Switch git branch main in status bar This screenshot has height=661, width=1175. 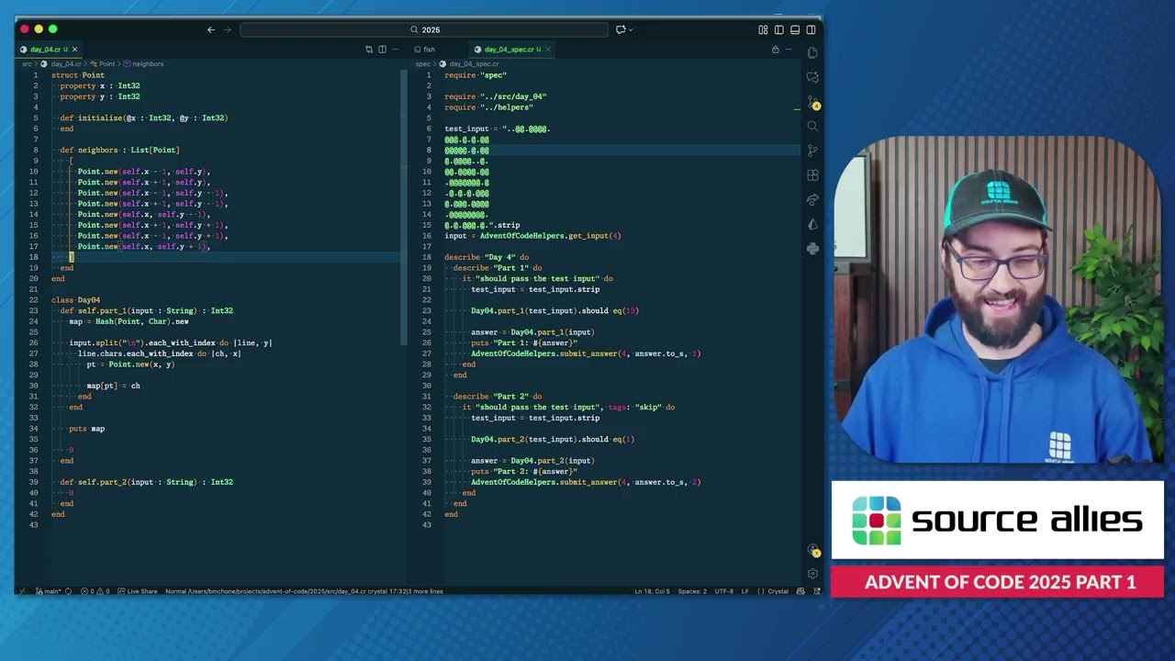coord(49,591)
